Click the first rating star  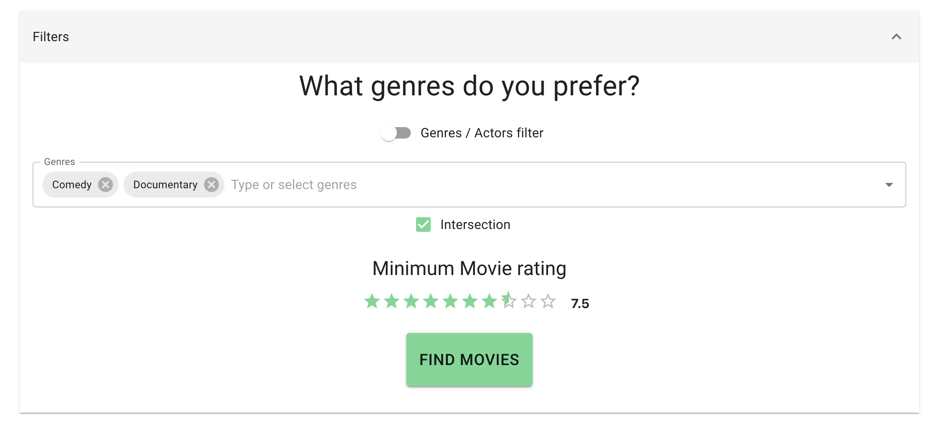click(372, 302)
